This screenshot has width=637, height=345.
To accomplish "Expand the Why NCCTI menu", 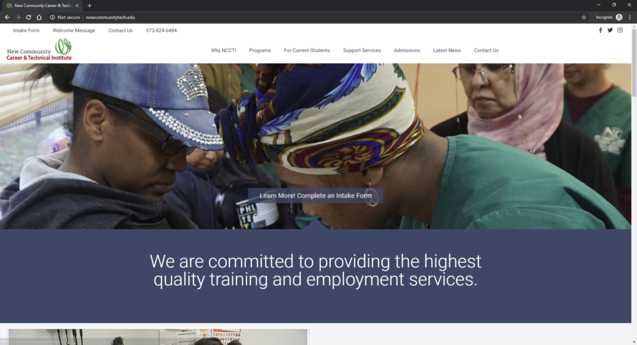I will pyautogui.click(x=223, y=50).
